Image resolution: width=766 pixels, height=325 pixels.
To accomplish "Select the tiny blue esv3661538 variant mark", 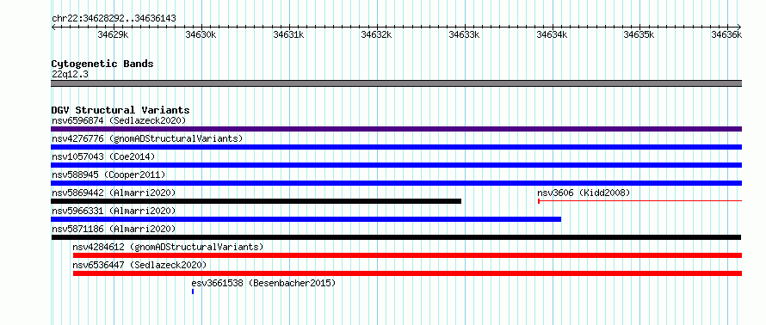I will coord(193,291).
